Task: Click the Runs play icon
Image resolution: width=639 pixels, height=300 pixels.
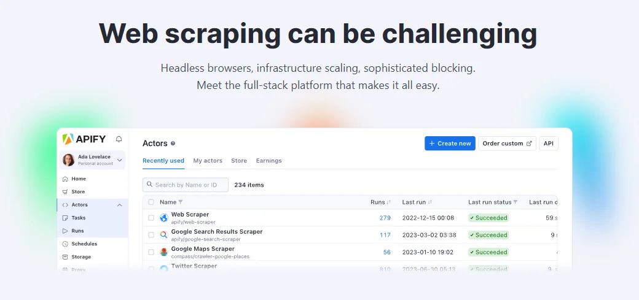Action: pyautogui.click(x=65, y=231)
